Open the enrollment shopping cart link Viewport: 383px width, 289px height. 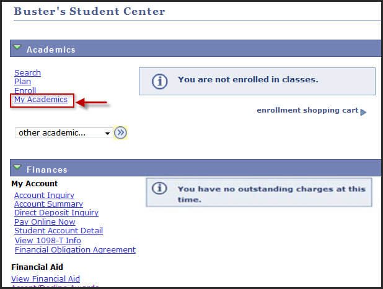point(307,110)
